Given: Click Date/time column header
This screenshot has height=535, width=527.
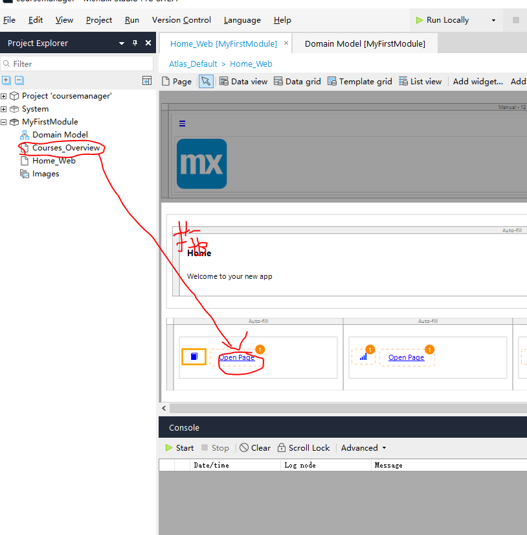Looking at the screenshot, I should [x=235, y=466].
